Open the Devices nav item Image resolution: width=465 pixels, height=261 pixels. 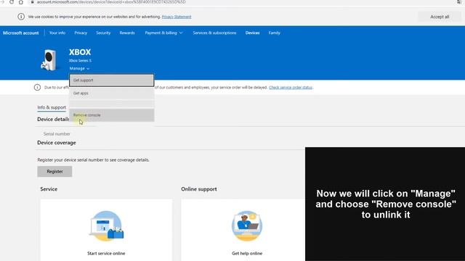click(252, 33)
